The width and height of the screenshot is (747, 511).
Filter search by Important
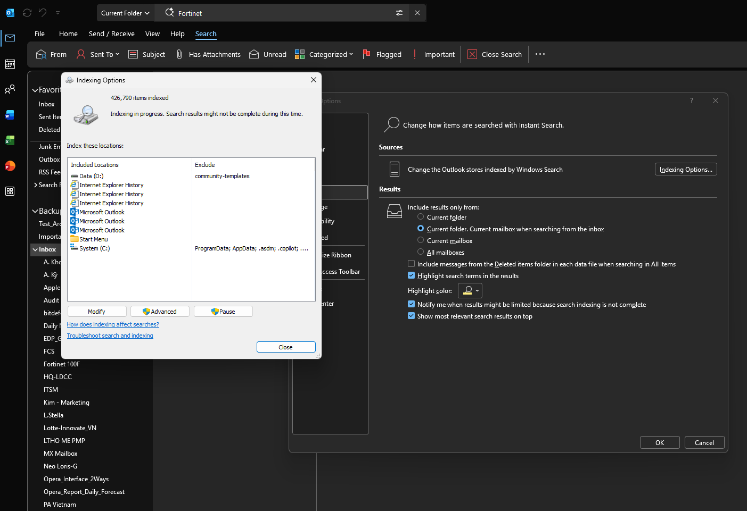433,54
